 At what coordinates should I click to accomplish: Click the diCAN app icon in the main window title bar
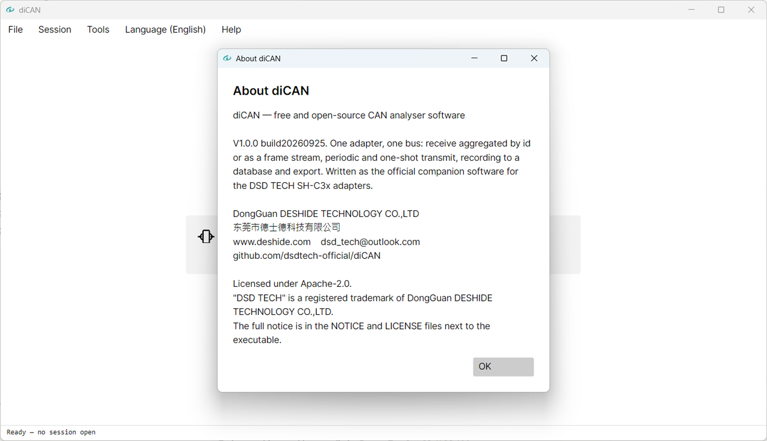(x=10, y=10)
